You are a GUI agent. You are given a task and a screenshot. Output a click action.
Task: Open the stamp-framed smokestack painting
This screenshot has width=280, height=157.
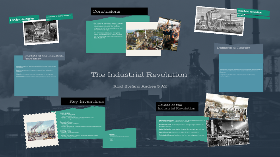[x=41, y=130]
